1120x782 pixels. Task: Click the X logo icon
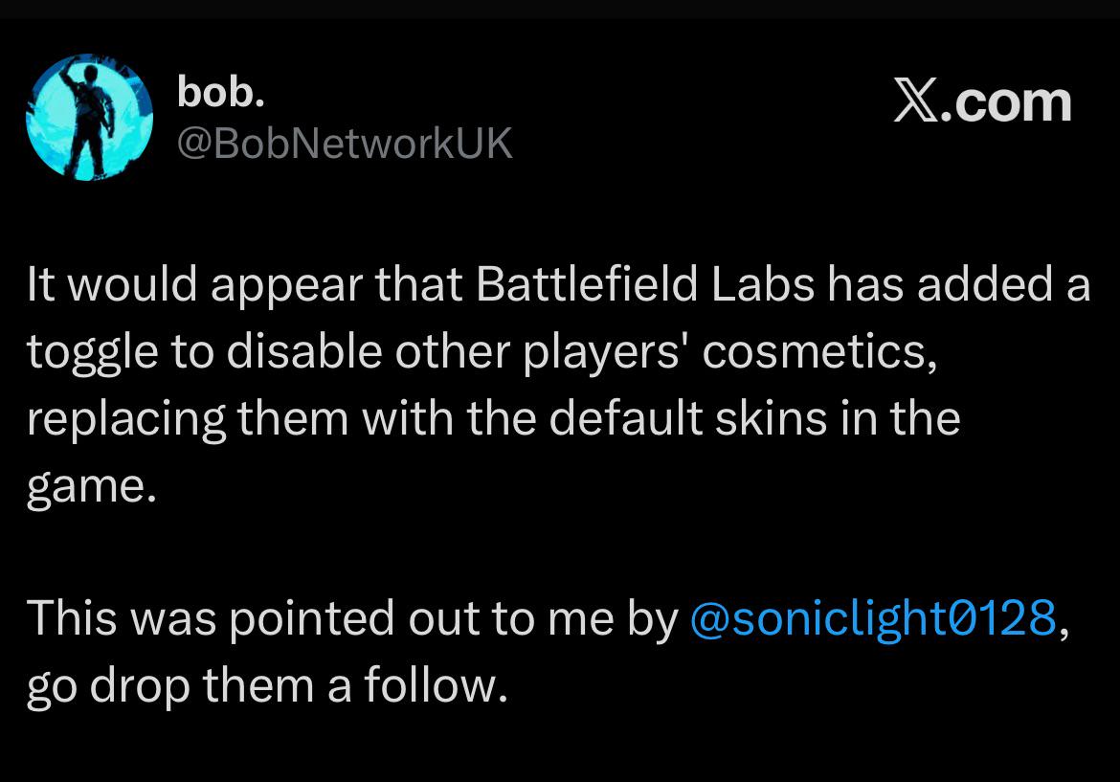click(916, 101)
